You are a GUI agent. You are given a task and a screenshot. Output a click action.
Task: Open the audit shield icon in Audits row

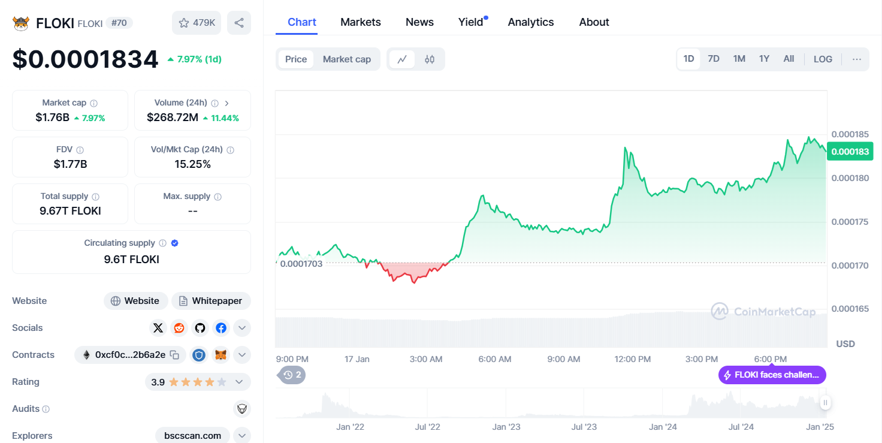[x=242, y=409]
